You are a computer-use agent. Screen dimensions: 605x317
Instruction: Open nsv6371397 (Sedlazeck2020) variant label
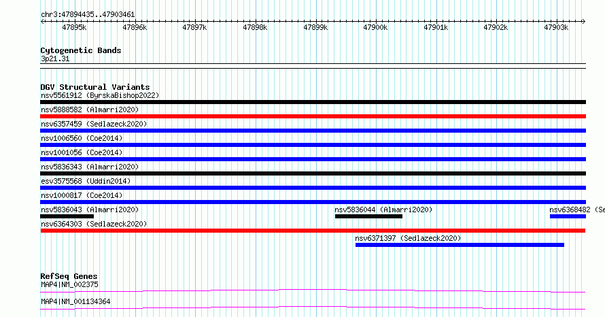click(x=409, y=238)
